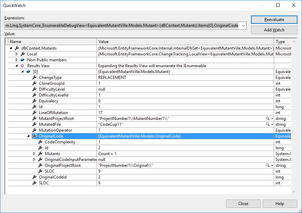This screenshot has width=302, height=213.
Task: Click the Add Watch button
Action: 274,30
